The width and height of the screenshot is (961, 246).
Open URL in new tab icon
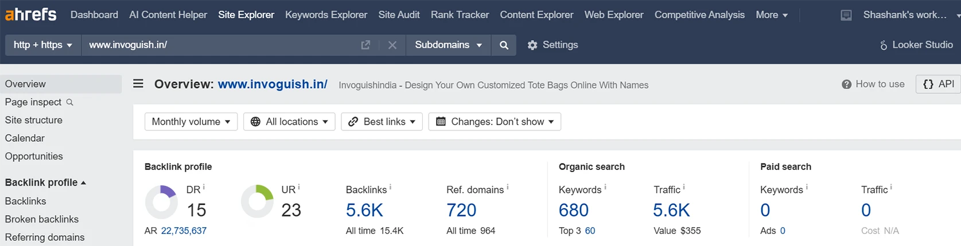[x=365, y=45]
